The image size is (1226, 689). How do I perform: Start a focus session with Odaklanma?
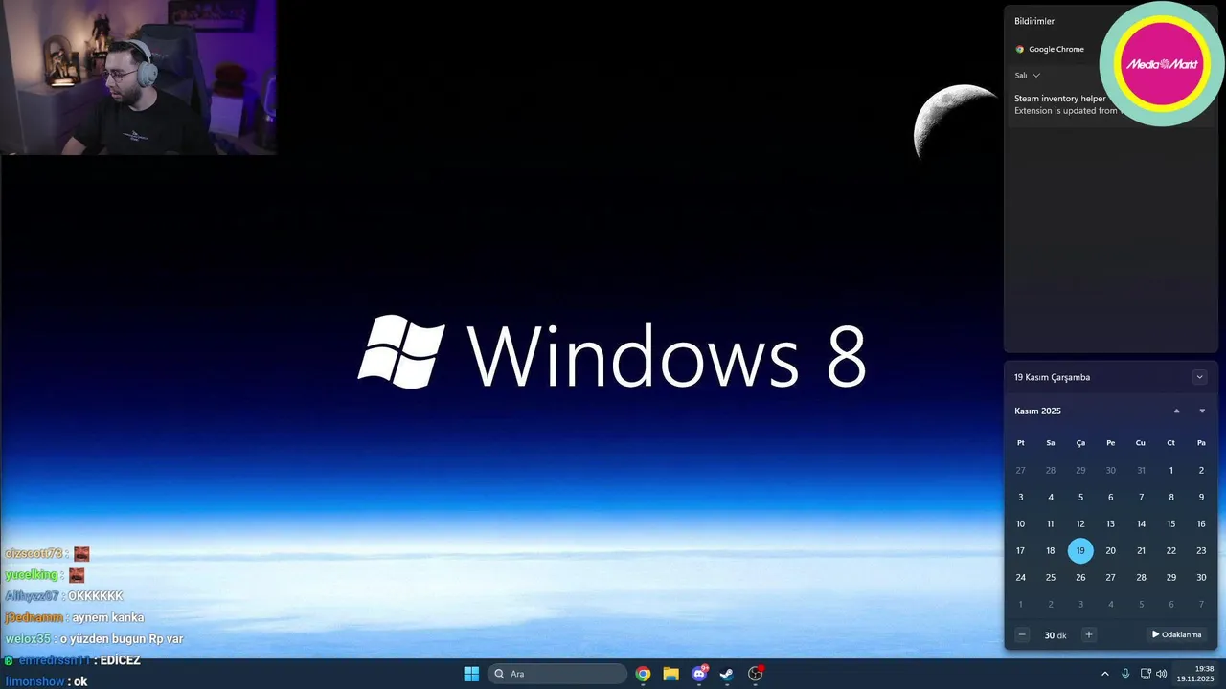[1176, 634]
